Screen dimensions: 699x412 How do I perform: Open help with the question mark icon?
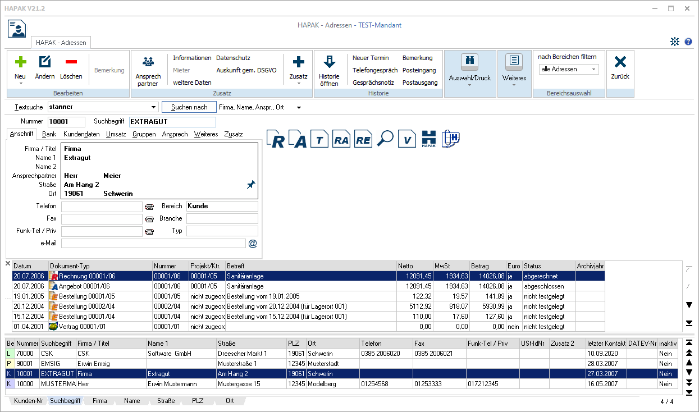[x=688, y=42]
